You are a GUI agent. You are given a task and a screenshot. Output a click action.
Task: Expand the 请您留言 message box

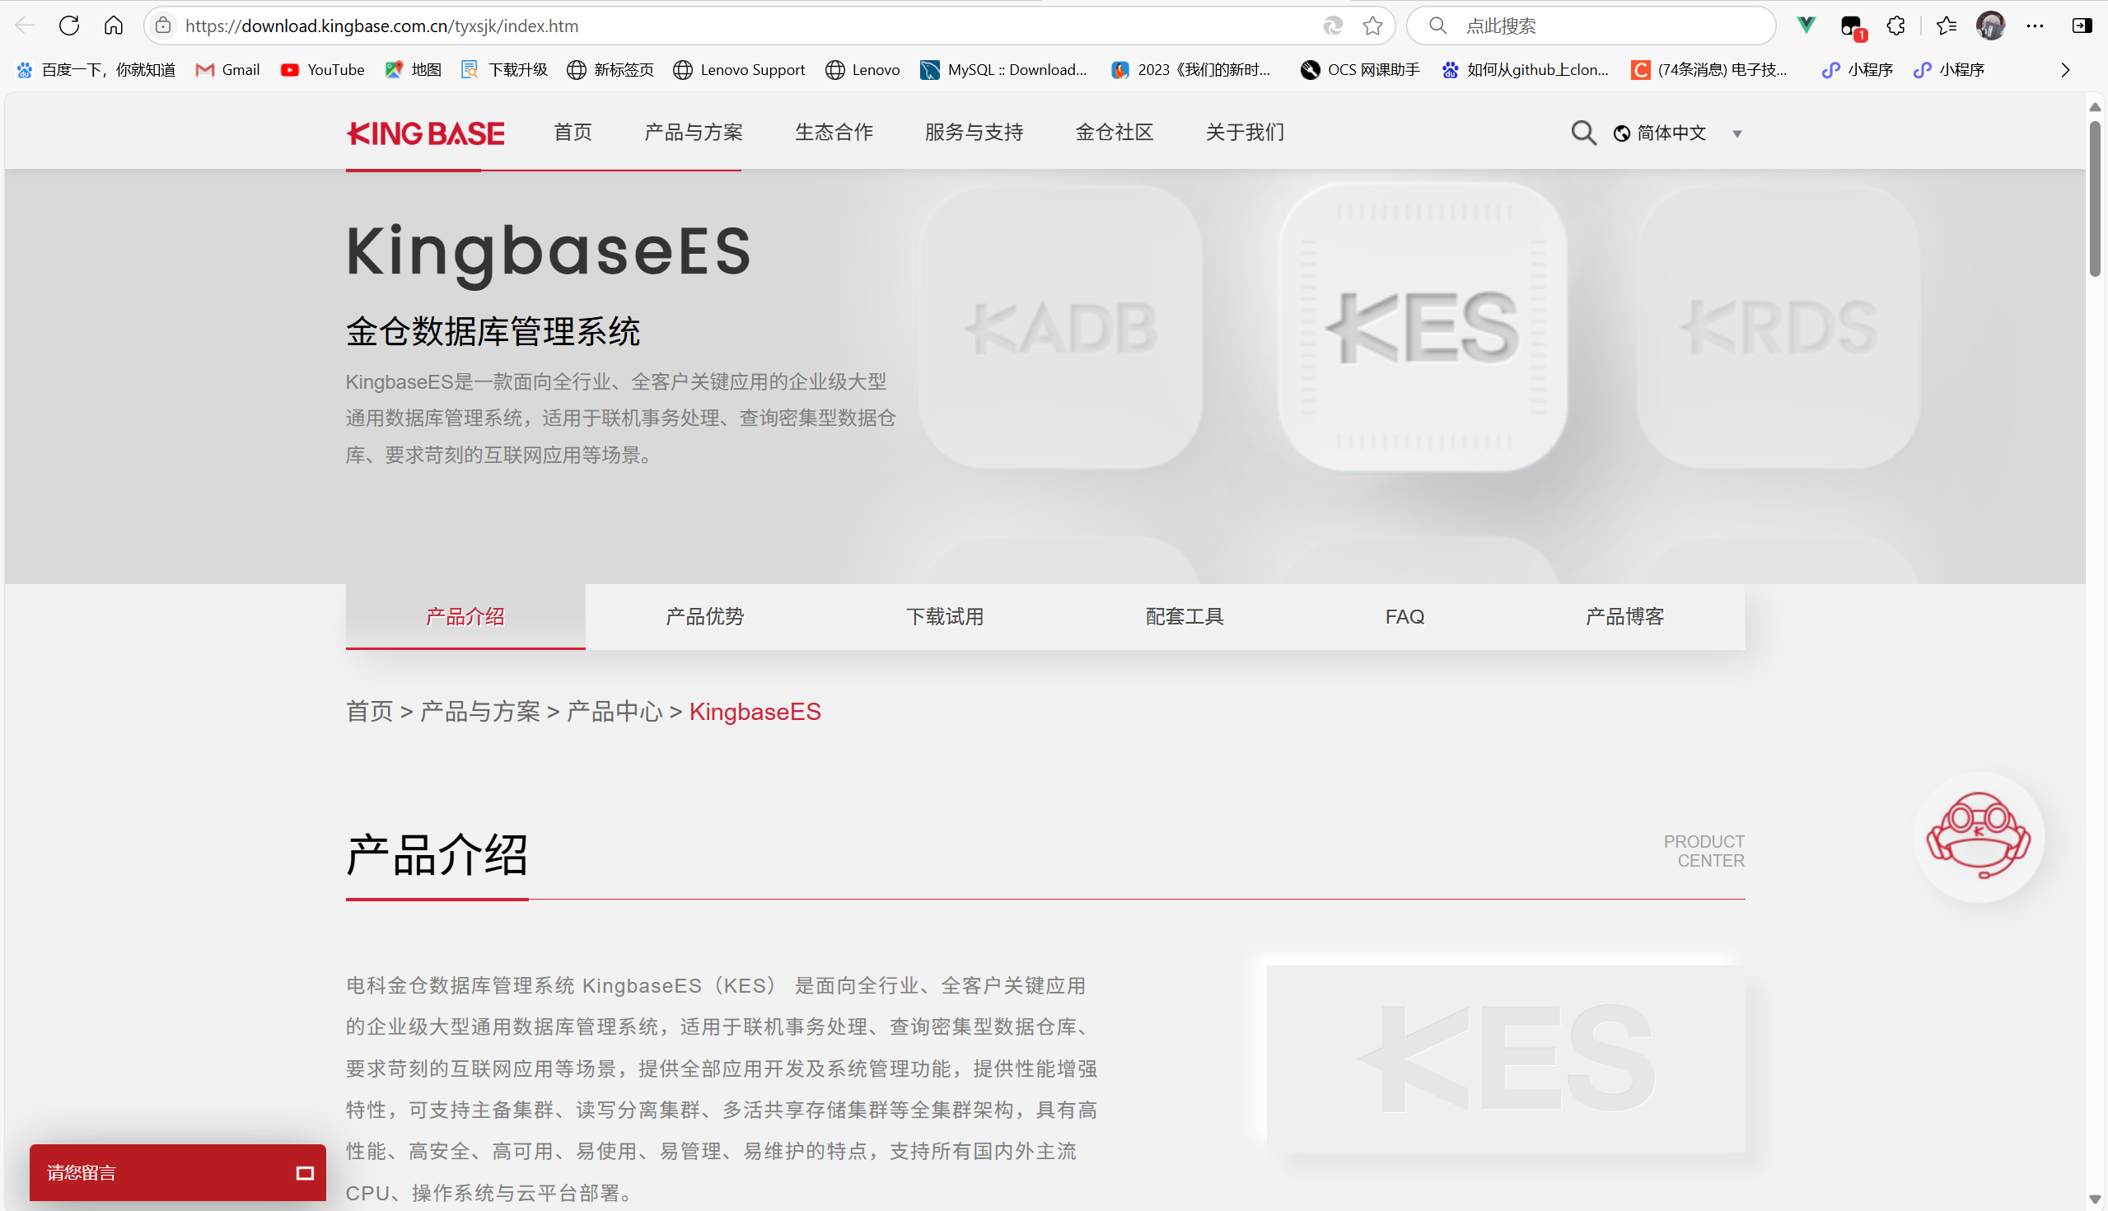[304, 1173]
